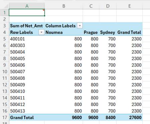The image size is (150, 124).
Task: Select column B header
Action: click(x=64, y=6)
